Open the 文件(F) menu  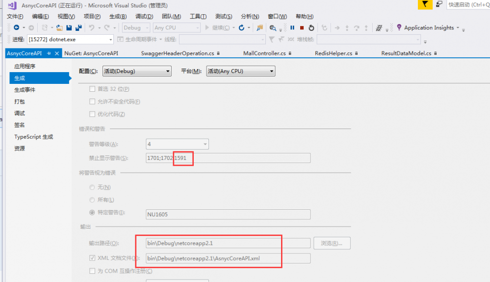click(15, 16)
